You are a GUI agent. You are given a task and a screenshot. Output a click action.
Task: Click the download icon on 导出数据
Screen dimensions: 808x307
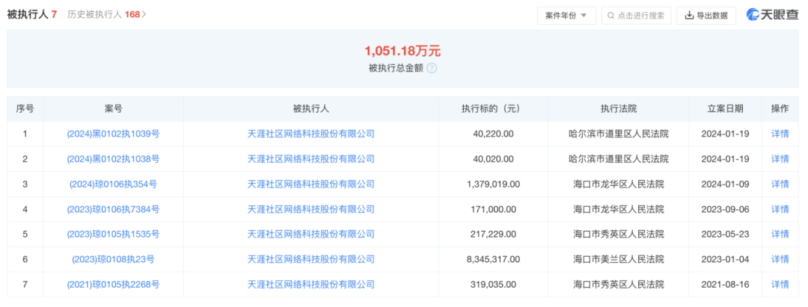click(689, 16)
